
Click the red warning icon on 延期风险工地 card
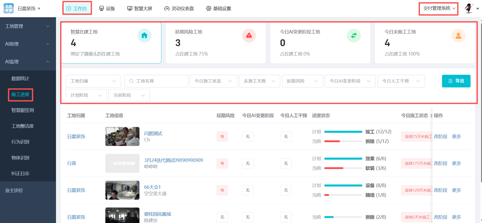click(x=249, y=36)
